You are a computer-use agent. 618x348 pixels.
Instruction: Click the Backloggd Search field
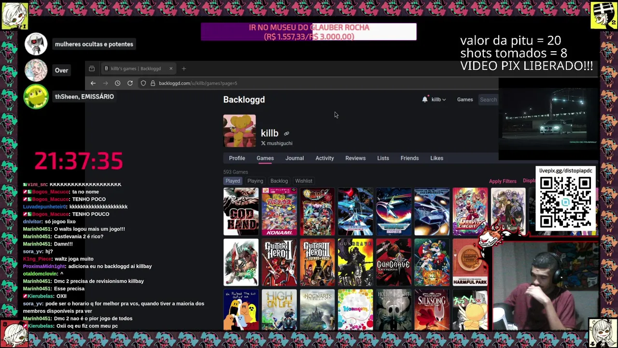click(x=488, y=100)
